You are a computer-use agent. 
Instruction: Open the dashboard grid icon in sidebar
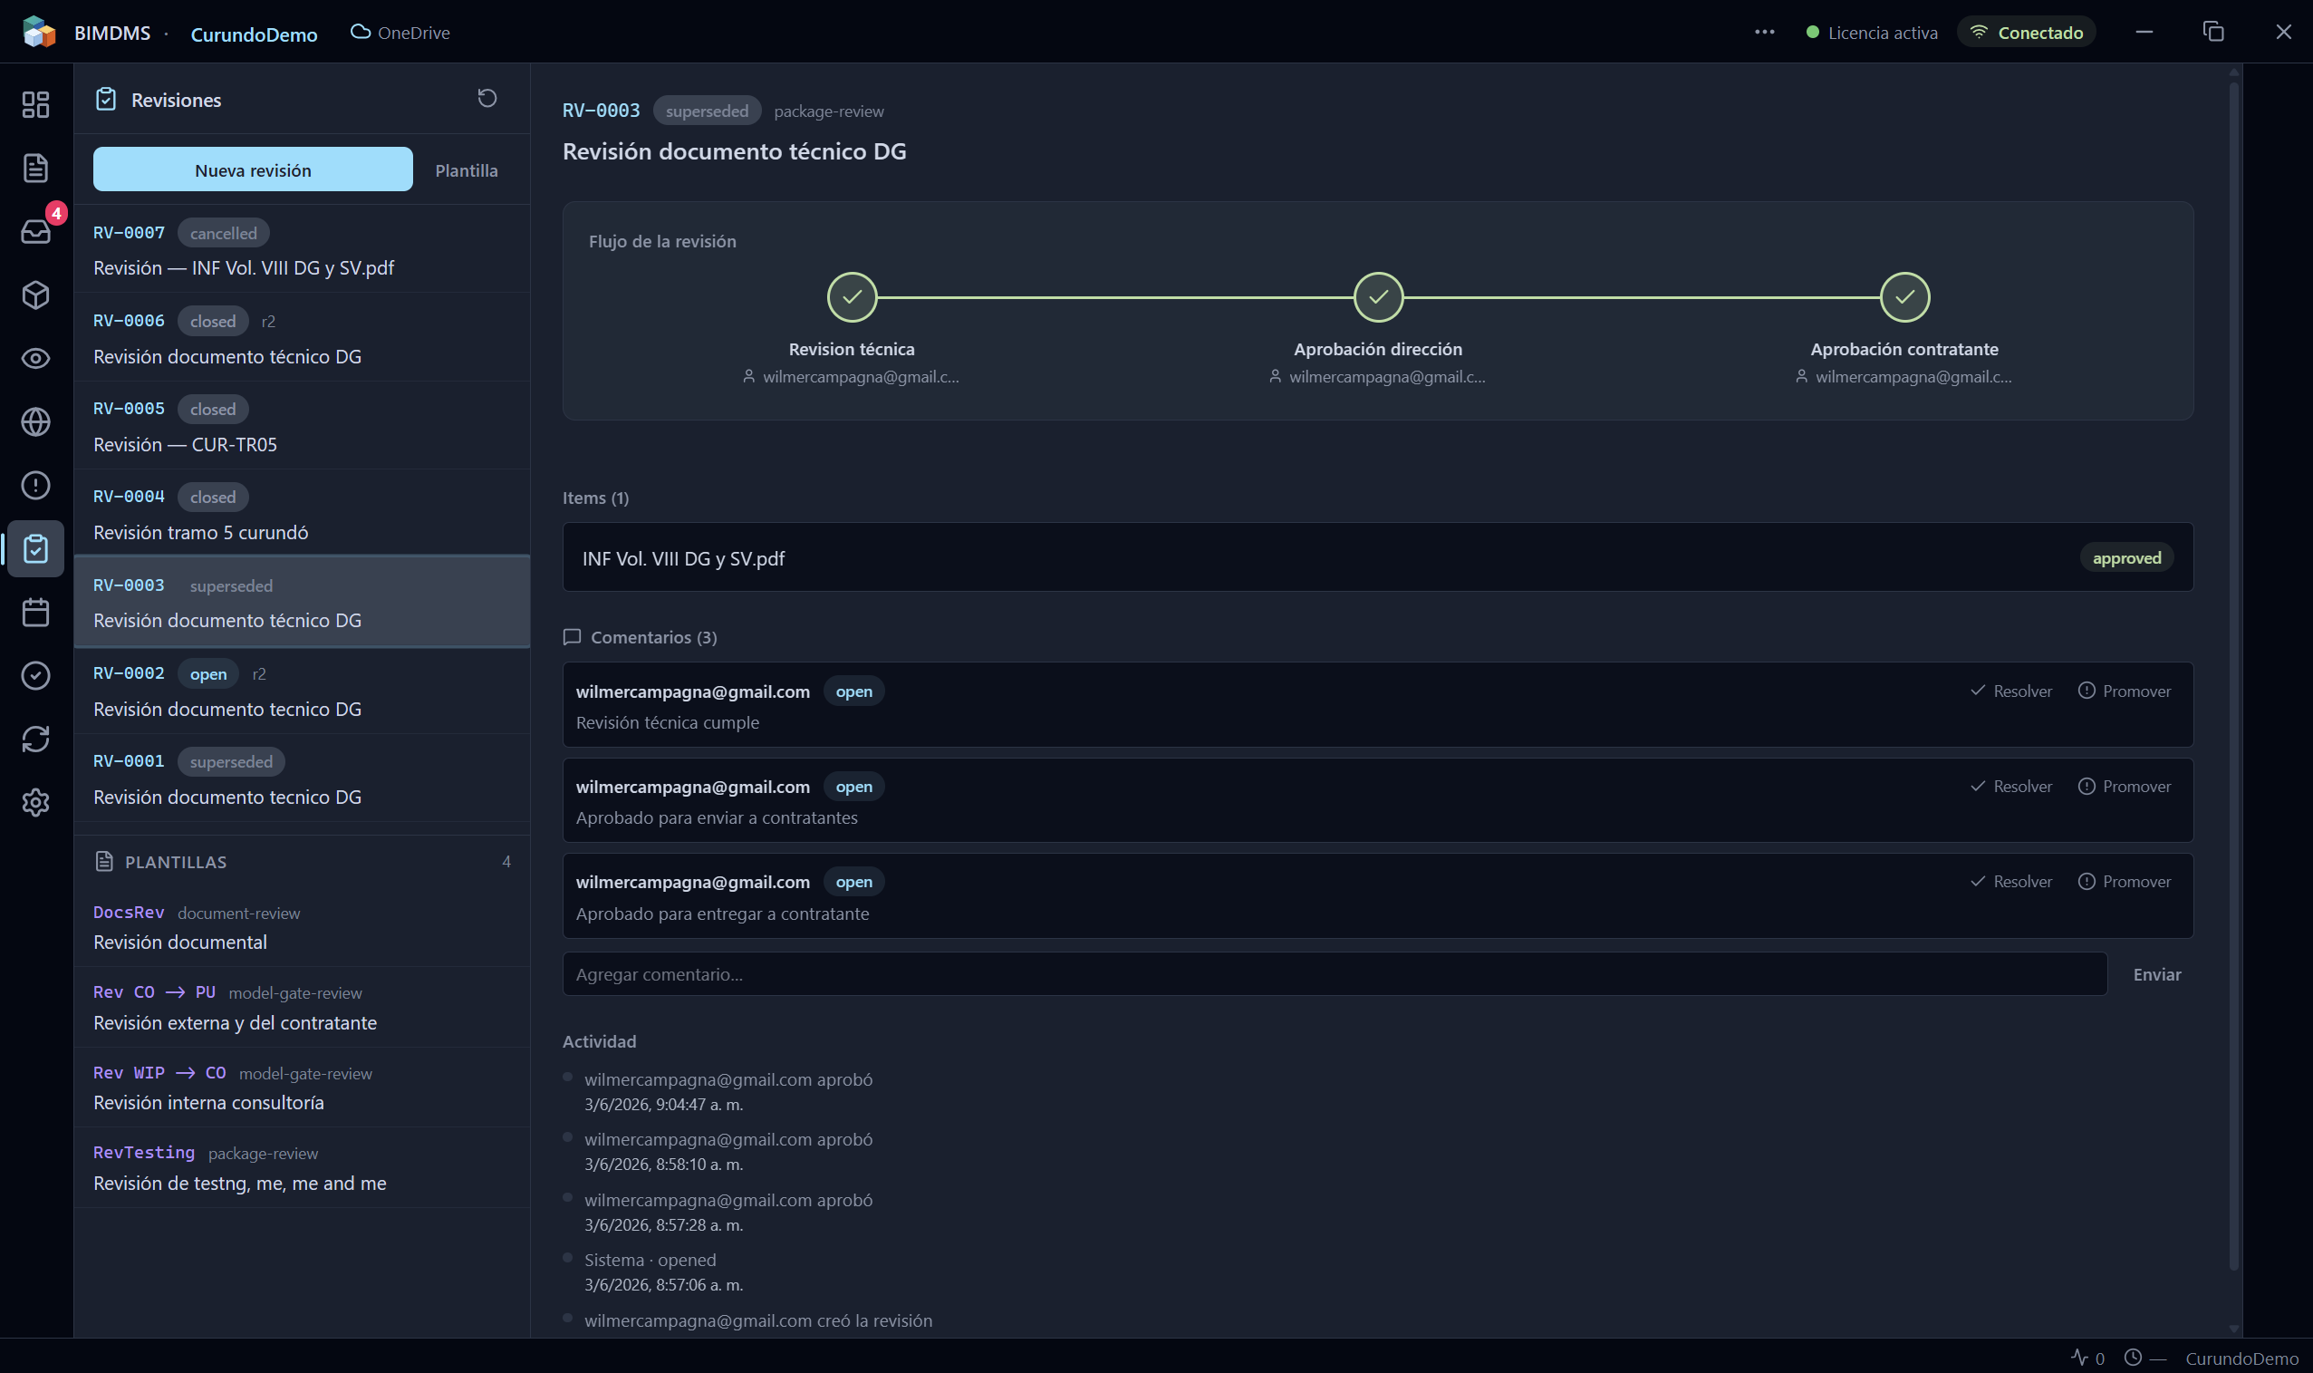pos(35,104)
